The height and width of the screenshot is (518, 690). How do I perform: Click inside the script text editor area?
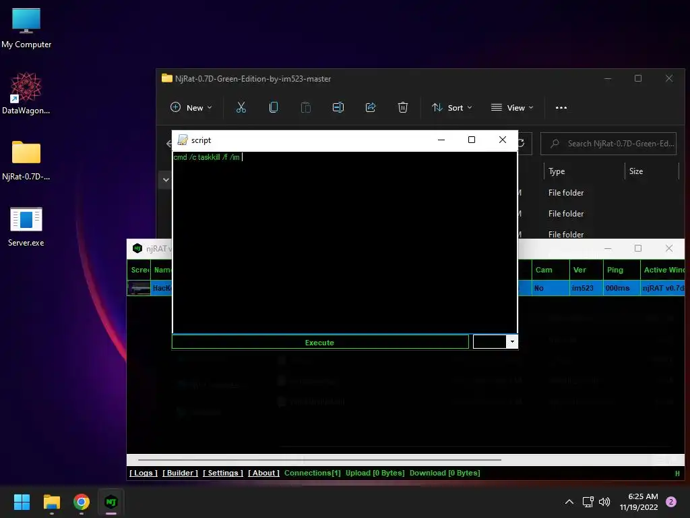click(x=344, y=242)
